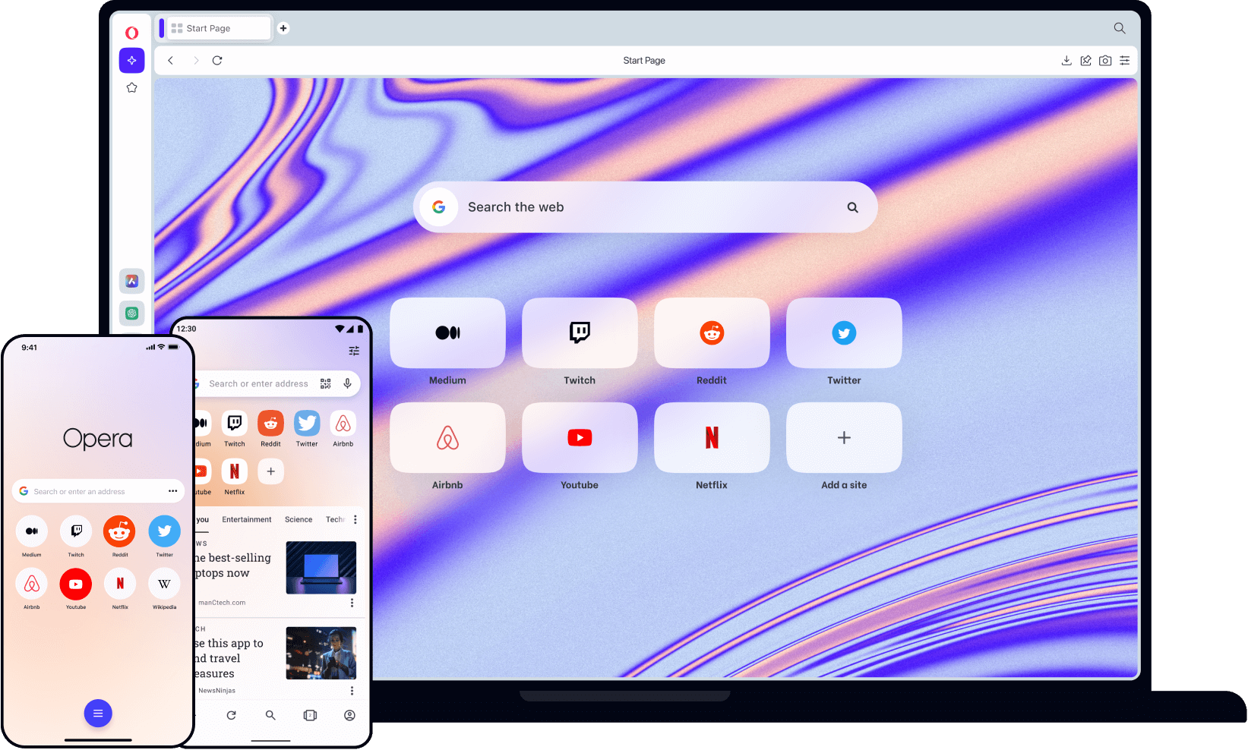Open the Netflix speed dial shortcut

[x=712, y=437]
